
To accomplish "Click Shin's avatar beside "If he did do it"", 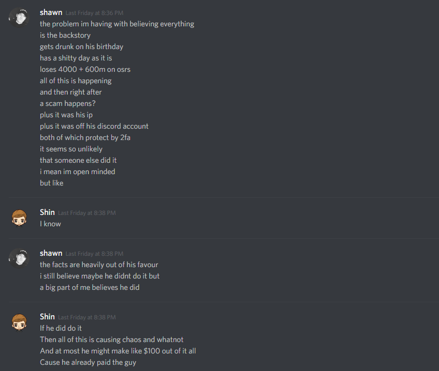I will point(19,322).
